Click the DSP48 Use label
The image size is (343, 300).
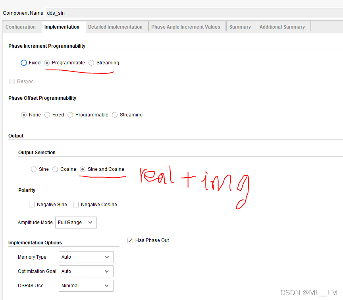(x=31, y=286)
